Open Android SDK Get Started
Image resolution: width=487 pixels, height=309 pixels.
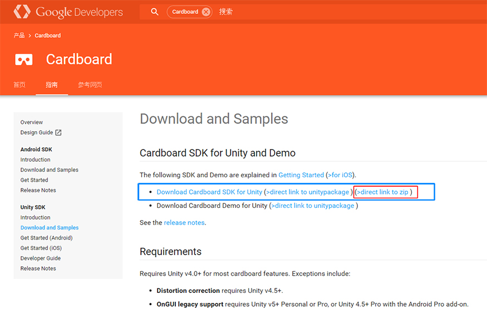click(x=35, y=180)
